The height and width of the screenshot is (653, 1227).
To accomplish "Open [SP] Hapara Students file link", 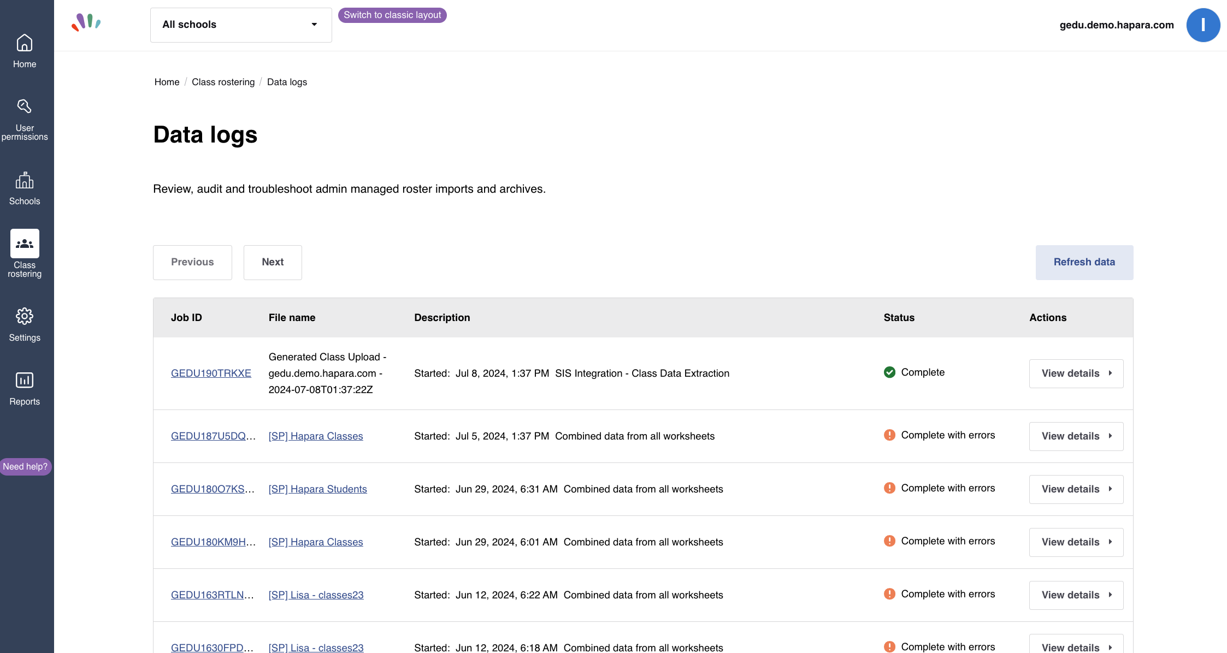I will [x=317, y=489].
